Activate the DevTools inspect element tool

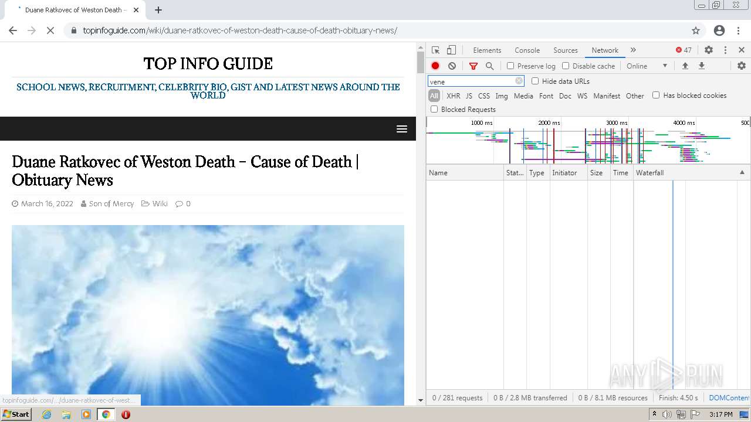click(435, 50)
